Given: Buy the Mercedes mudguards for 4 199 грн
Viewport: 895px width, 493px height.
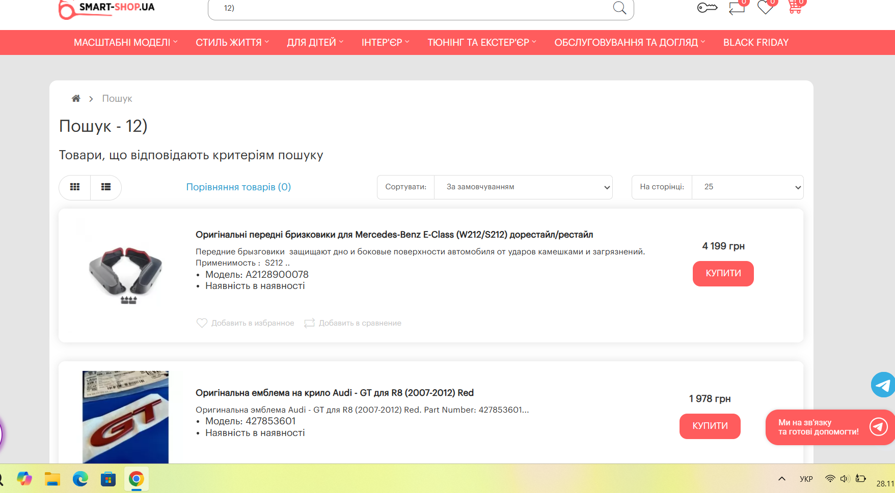Looking at the screenshot, I should point(723,274).
